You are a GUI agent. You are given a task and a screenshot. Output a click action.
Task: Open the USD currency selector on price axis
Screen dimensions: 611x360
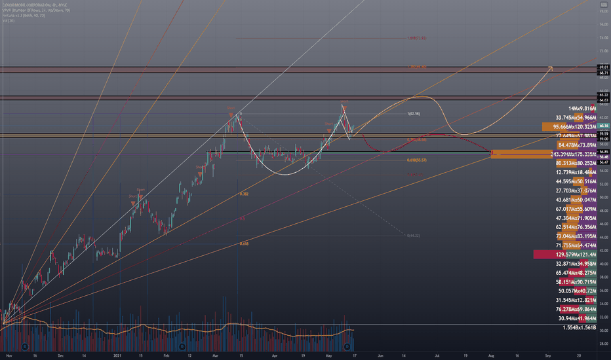pos(604,5)
